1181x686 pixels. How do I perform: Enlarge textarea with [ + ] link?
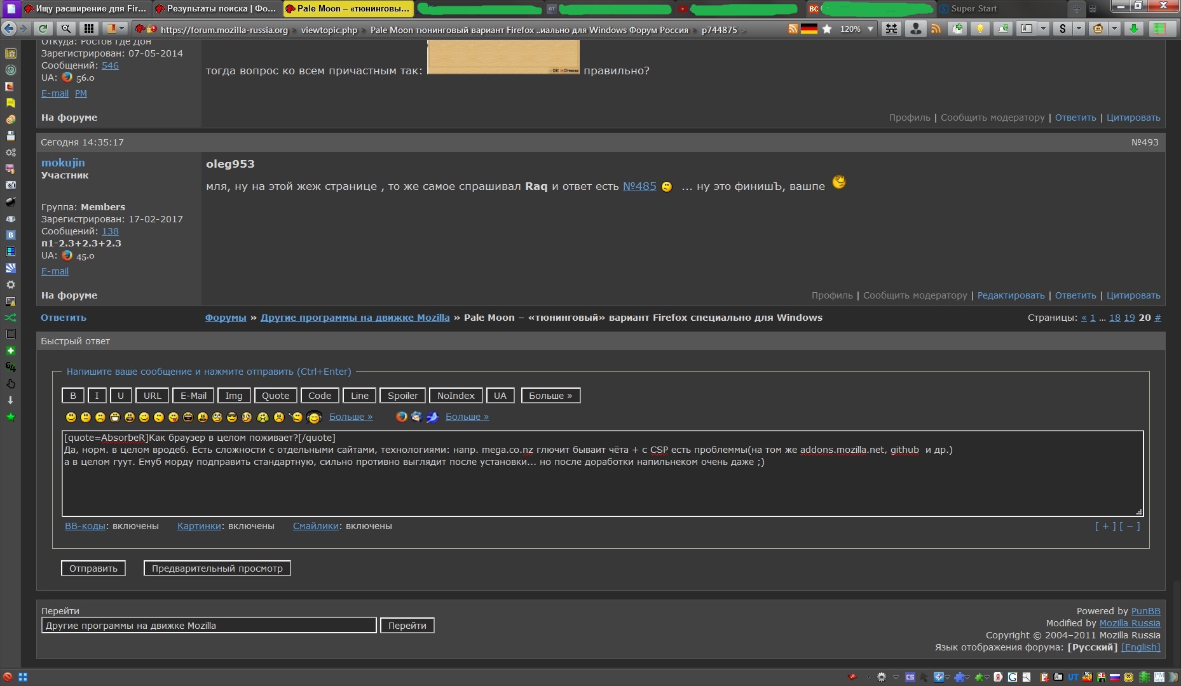click(1105, 526)
